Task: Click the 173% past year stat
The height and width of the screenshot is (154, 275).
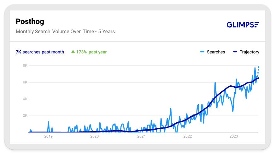Action: coord(91,52)
